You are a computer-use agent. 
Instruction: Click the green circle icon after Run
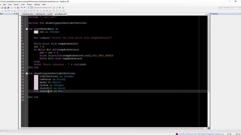pyautogui.click(x=63, y=7)
